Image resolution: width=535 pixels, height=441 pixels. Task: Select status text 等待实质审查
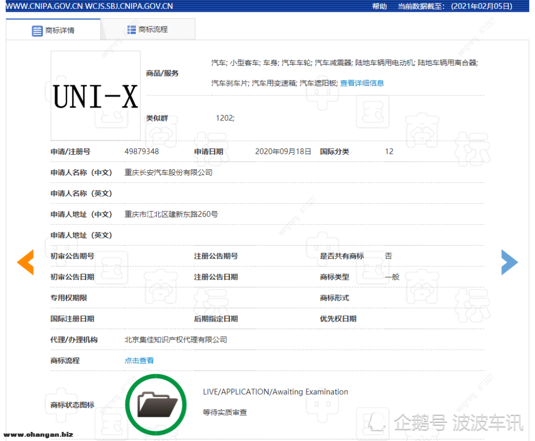225,412
